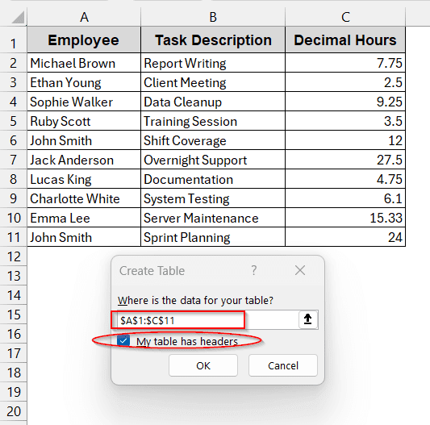Select row 20 header
Viewport: 430px width, 425px height.
click(x=14, y=411)
